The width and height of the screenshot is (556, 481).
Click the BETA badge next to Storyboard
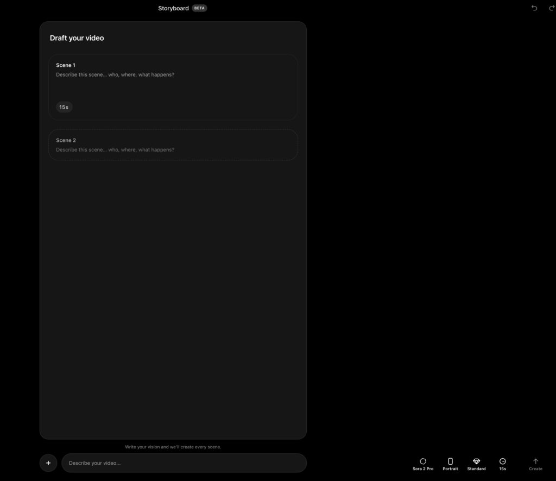[199, 8]
